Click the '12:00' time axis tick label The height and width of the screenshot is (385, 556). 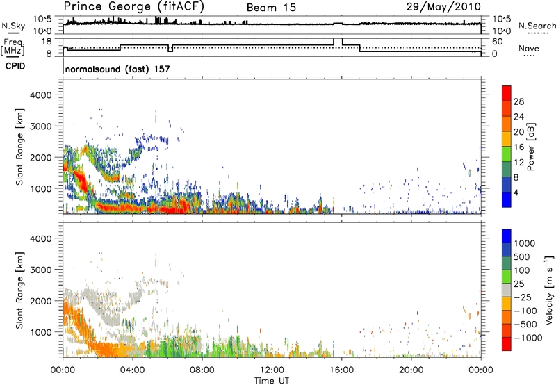pyautogui.click(x=272, y=370)
